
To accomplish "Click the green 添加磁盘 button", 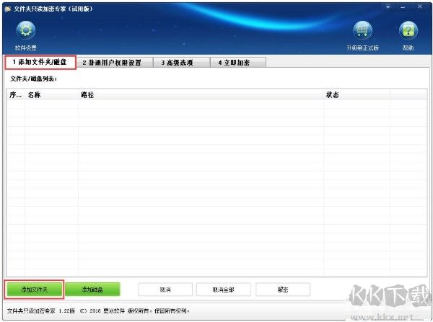I will coord(92,290).
